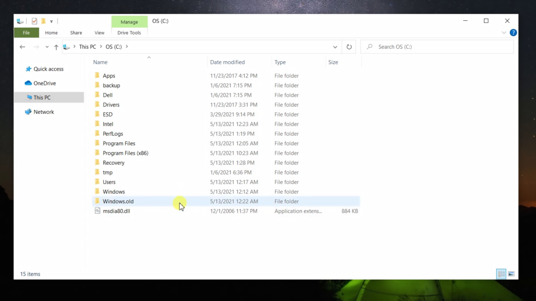Click Application extens... type cell

click(x=298, y=211)
